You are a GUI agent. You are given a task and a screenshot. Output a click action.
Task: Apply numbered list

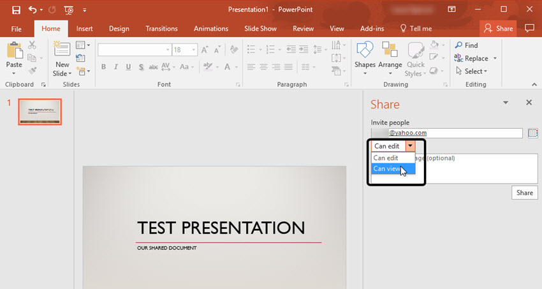pyautogui.click(x=270, y=49)
